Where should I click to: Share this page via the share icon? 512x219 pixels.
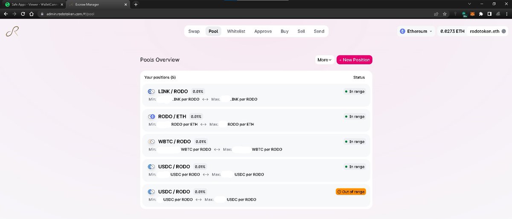436,14
